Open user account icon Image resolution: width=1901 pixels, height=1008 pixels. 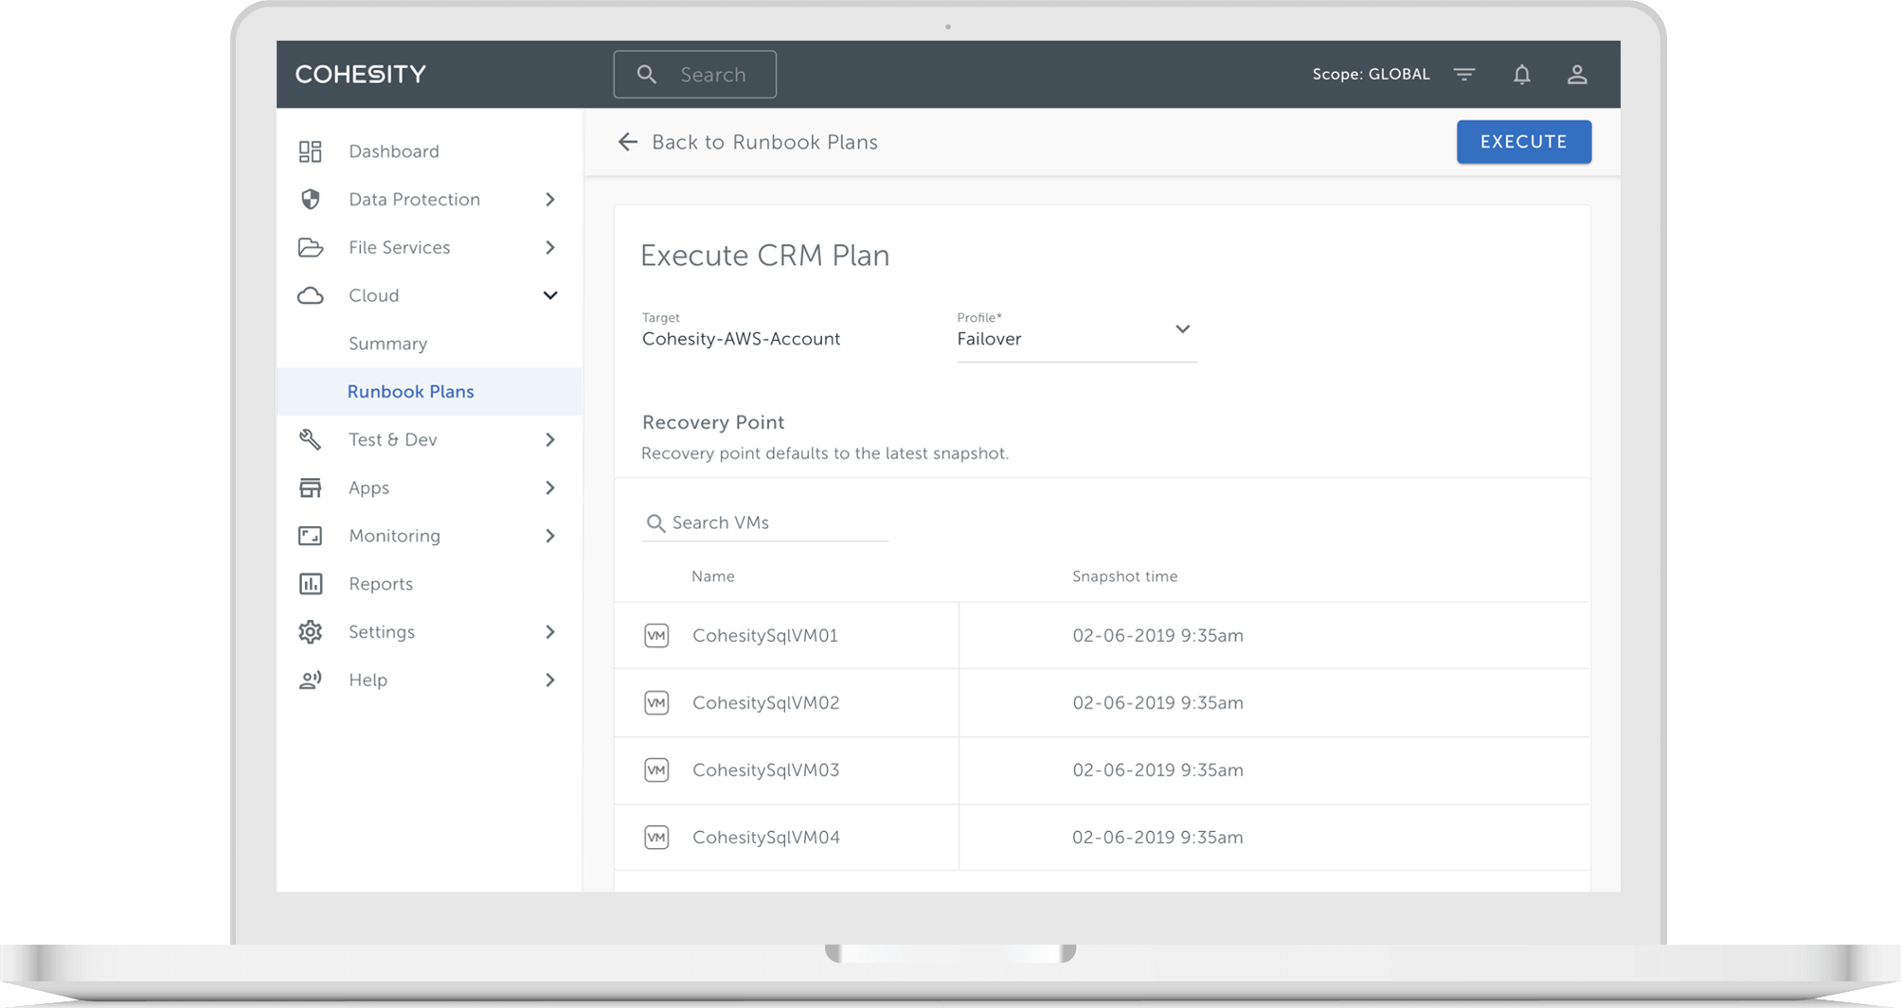point(1577,74)
